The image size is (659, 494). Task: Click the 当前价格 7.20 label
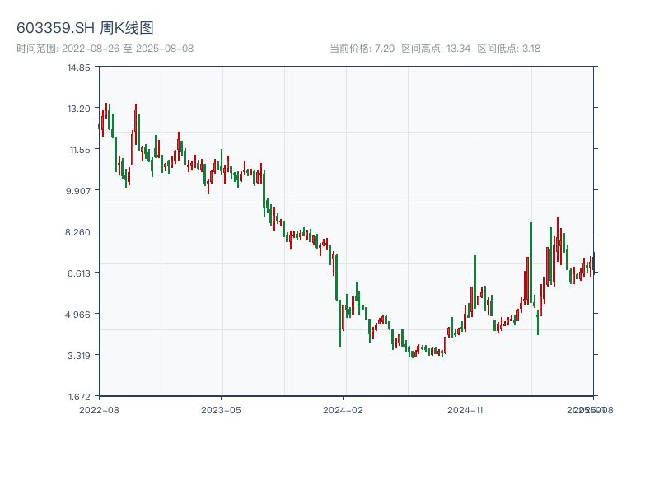(x=362, y=49)
